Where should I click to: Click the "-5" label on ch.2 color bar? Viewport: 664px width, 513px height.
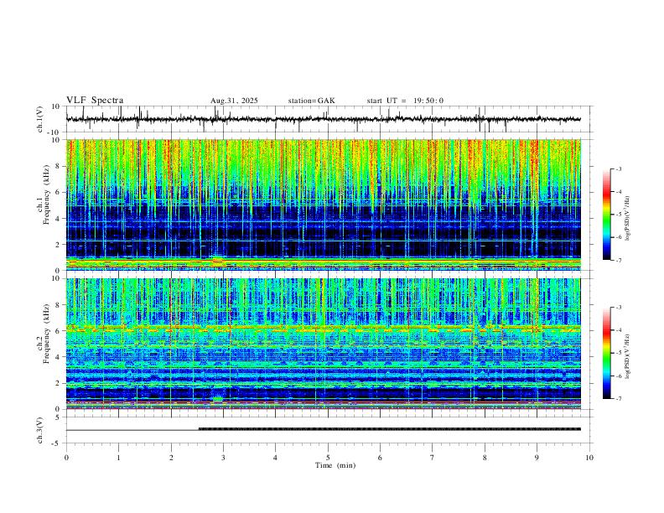[x=619, y=353]
